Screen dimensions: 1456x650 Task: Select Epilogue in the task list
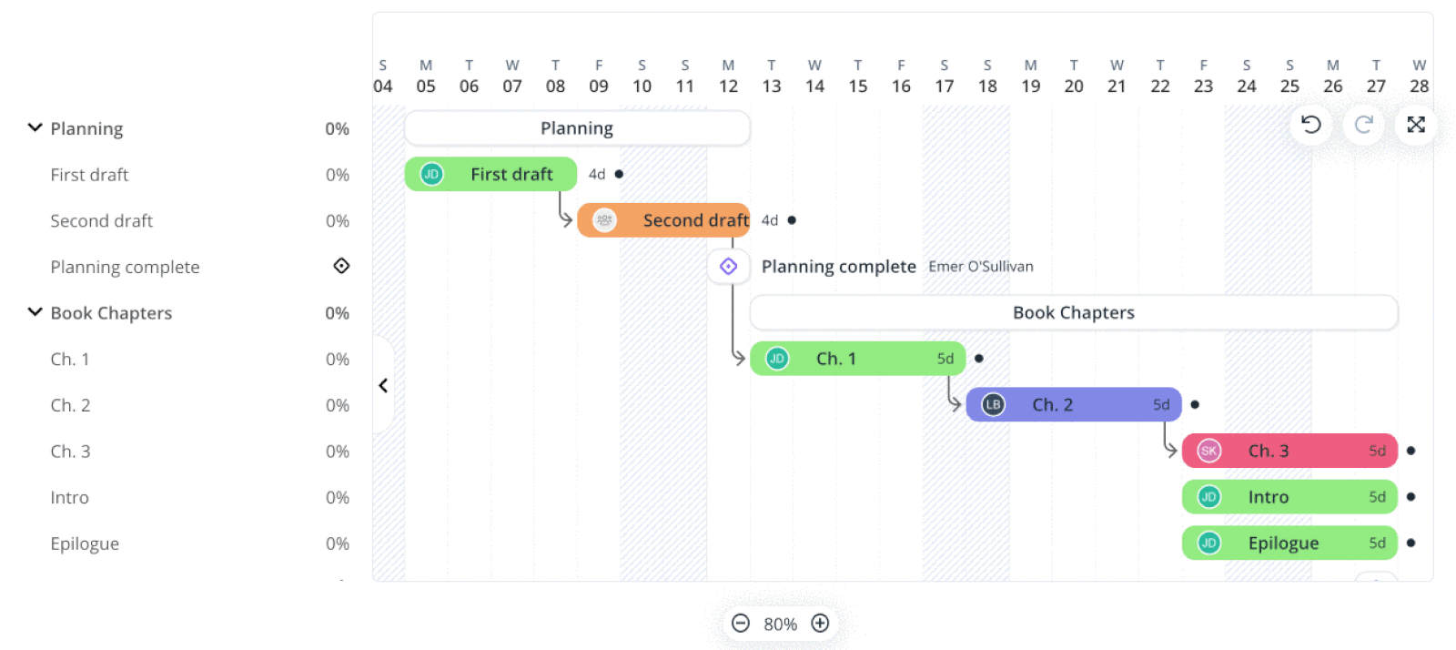tap(85, 543)
